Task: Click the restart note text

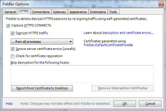Action: pos(65,104)
